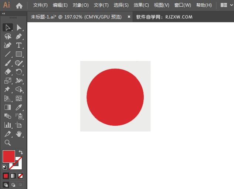Pick the Rectangle shape tool
The height and width of the screenshot is (189, 234).
(x=19, y=54)
